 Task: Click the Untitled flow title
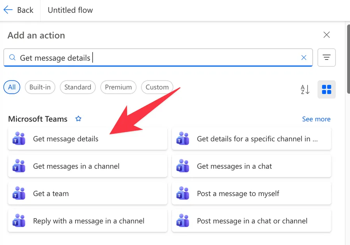tap(70, 10)
